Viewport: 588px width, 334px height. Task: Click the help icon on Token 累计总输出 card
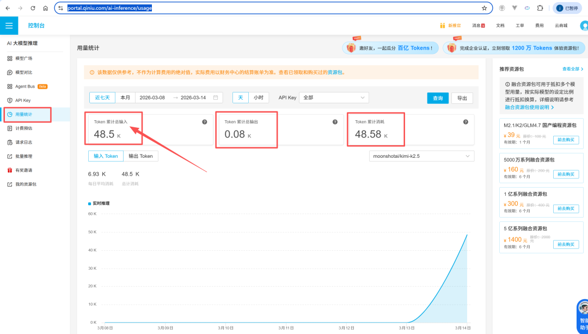(x=335, y=122)
